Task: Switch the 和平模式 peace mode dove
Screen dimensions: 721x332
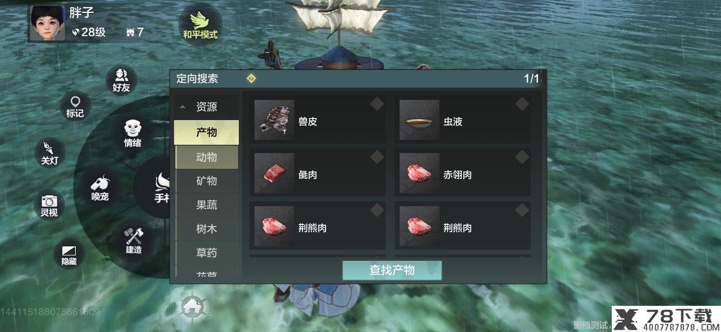Action: [x=200, y=25]
